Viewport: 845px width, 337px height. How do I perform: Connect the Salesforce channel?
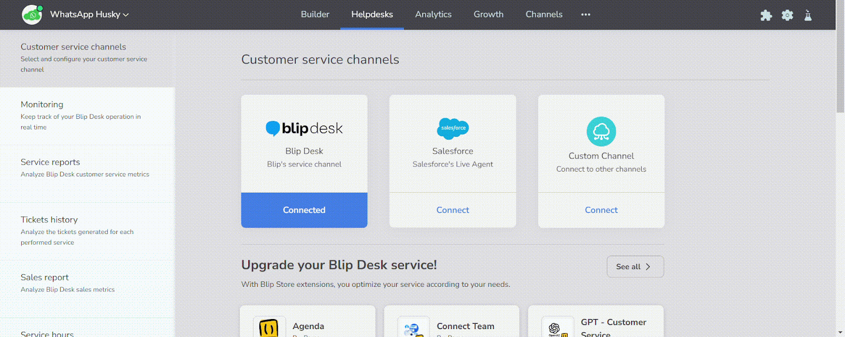click(x=453, y=210)
